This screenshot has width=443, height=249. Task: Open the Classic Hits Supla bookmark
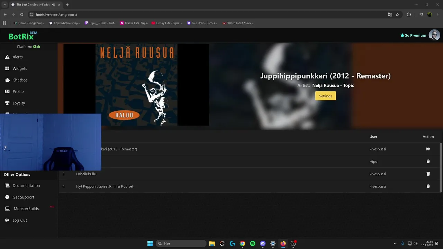tap(134, 23)
